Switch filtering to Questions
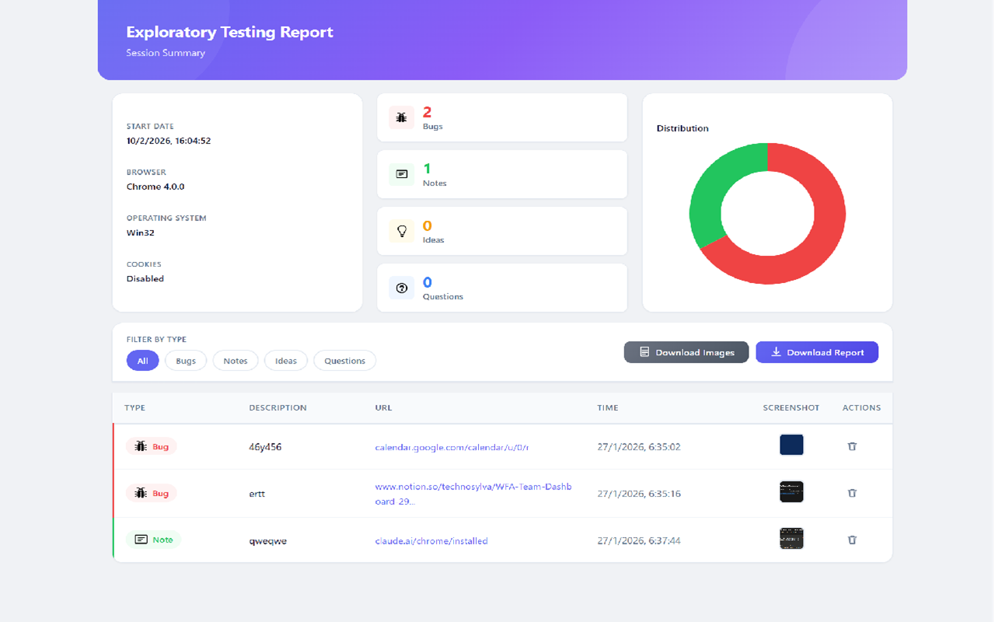Screen dimensions: 995x622 [344, 360]
